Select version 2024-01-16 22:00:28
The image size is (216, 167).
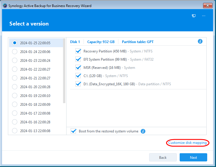click(x=15, y=122)
